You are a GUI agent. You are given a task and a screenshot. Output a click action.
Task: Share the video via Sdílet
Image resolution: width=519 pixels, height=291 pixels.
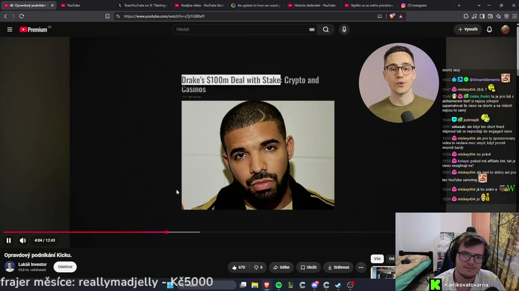(281, 267)
